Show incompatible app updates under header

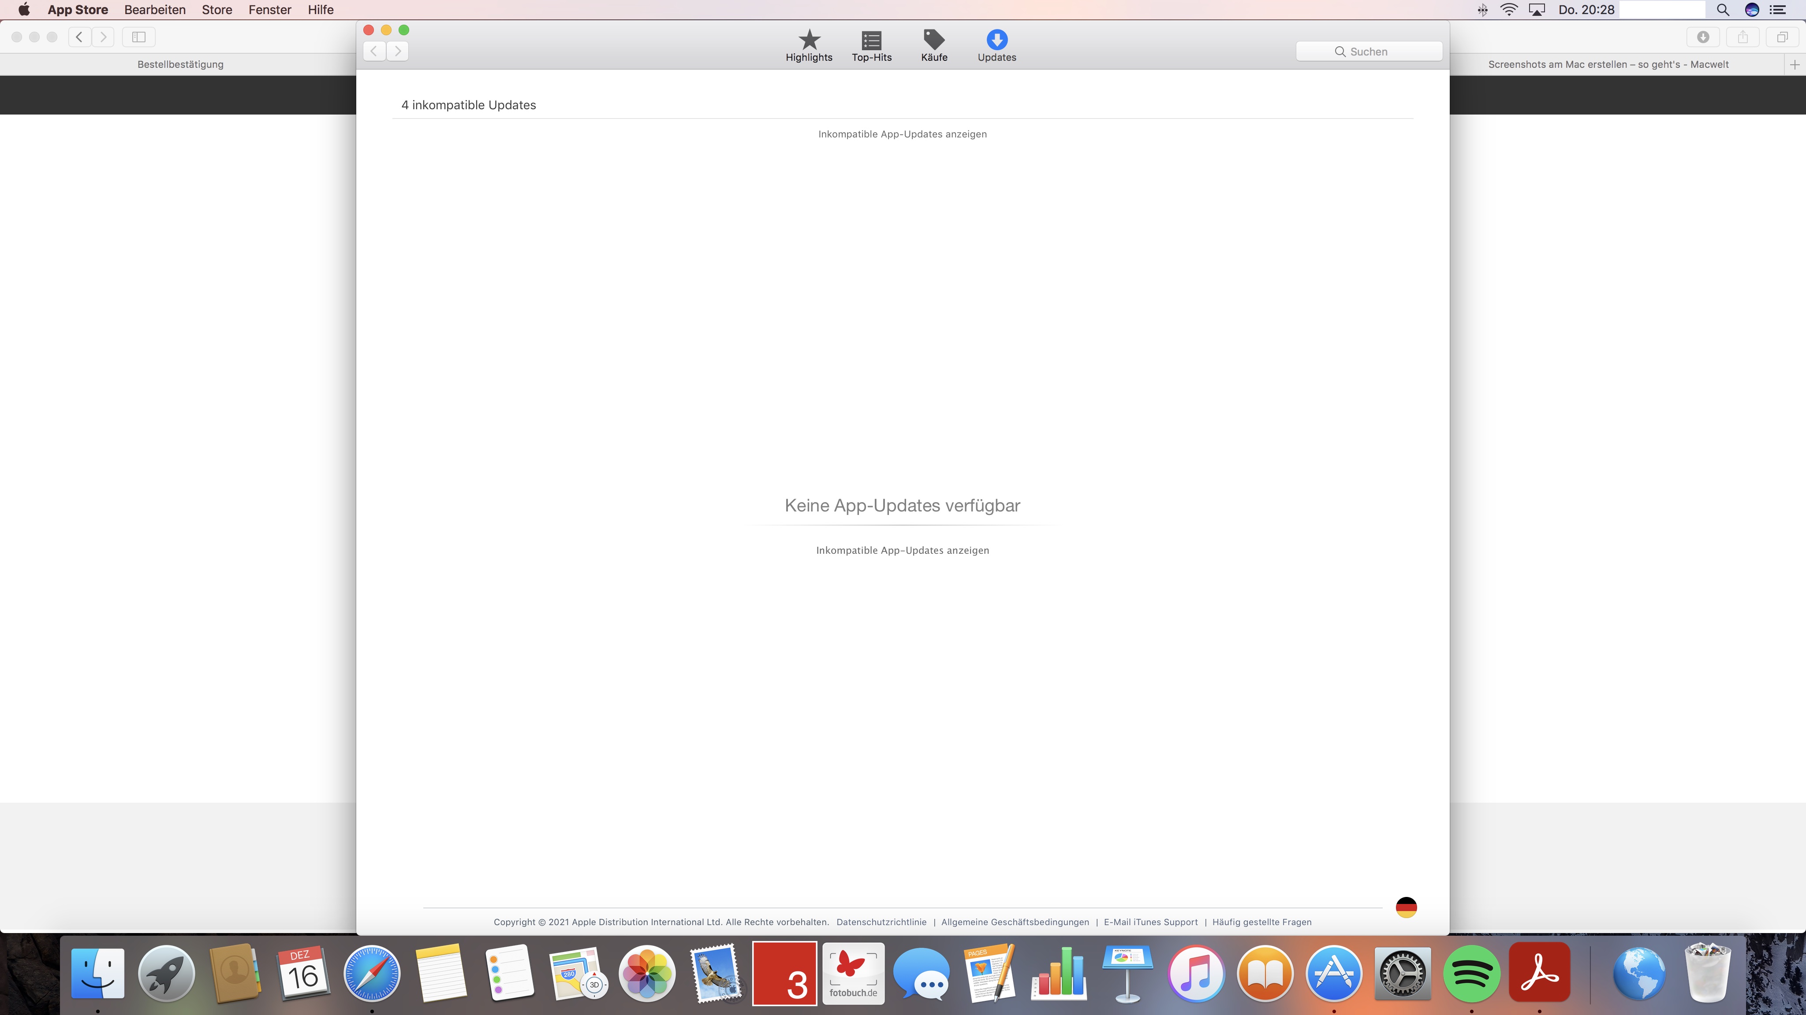point(902,134)
